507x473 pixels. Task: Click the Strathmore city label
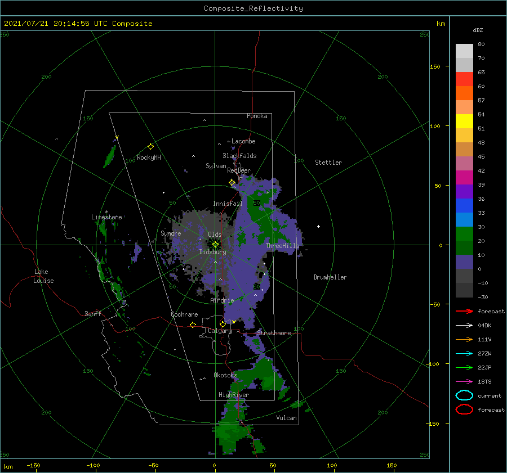pos(274,333)
